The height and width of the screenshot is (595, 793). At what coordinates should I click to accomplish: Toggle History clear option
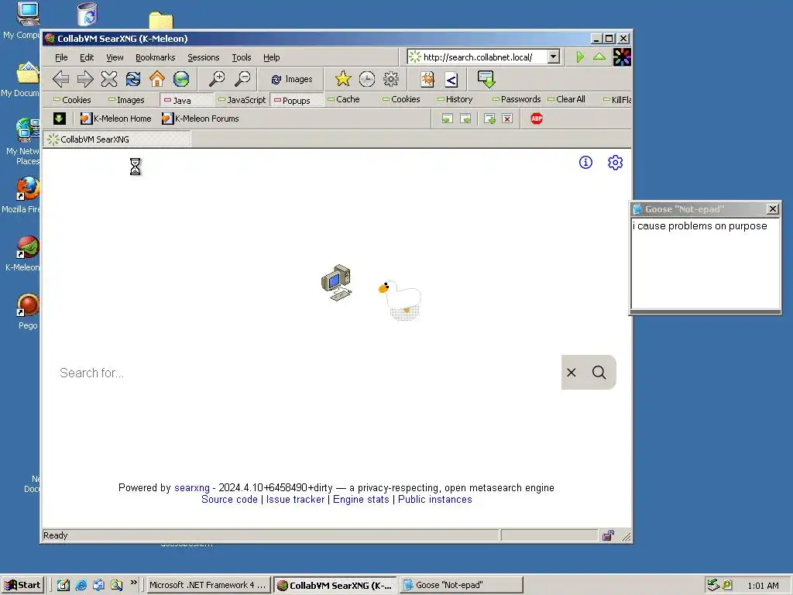click(x=455, y=99)
